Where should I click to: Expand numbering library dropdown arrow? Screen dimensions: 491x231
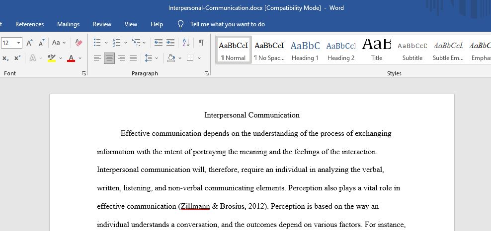[126, 43]
